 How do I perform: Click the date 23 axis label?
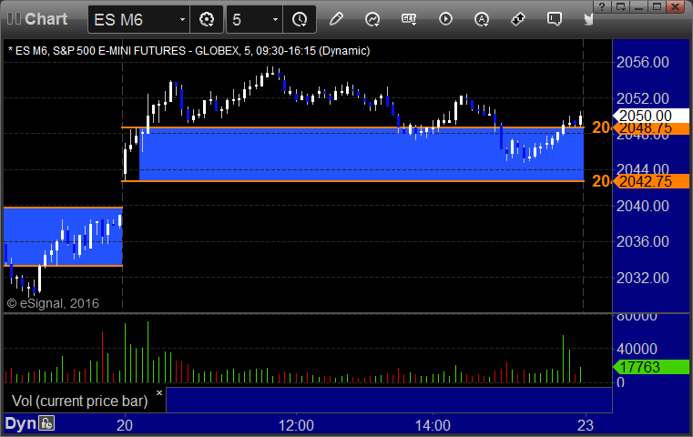click(586, 425)
